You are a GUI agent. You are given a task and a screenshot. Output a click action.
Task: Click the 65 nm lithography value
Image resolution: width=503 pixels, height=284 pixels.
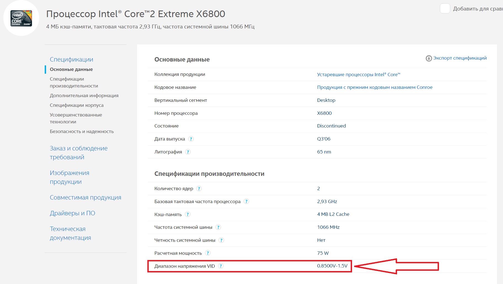tap(324, 152)
